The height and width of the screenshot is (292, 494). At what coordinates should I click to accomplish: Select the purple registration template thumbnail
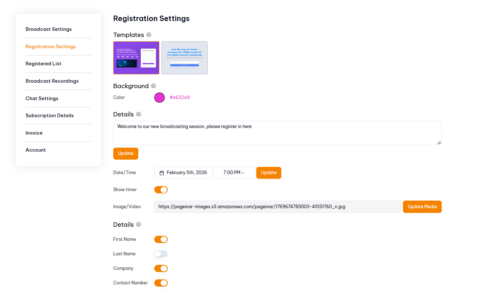[x=136, y=58]
